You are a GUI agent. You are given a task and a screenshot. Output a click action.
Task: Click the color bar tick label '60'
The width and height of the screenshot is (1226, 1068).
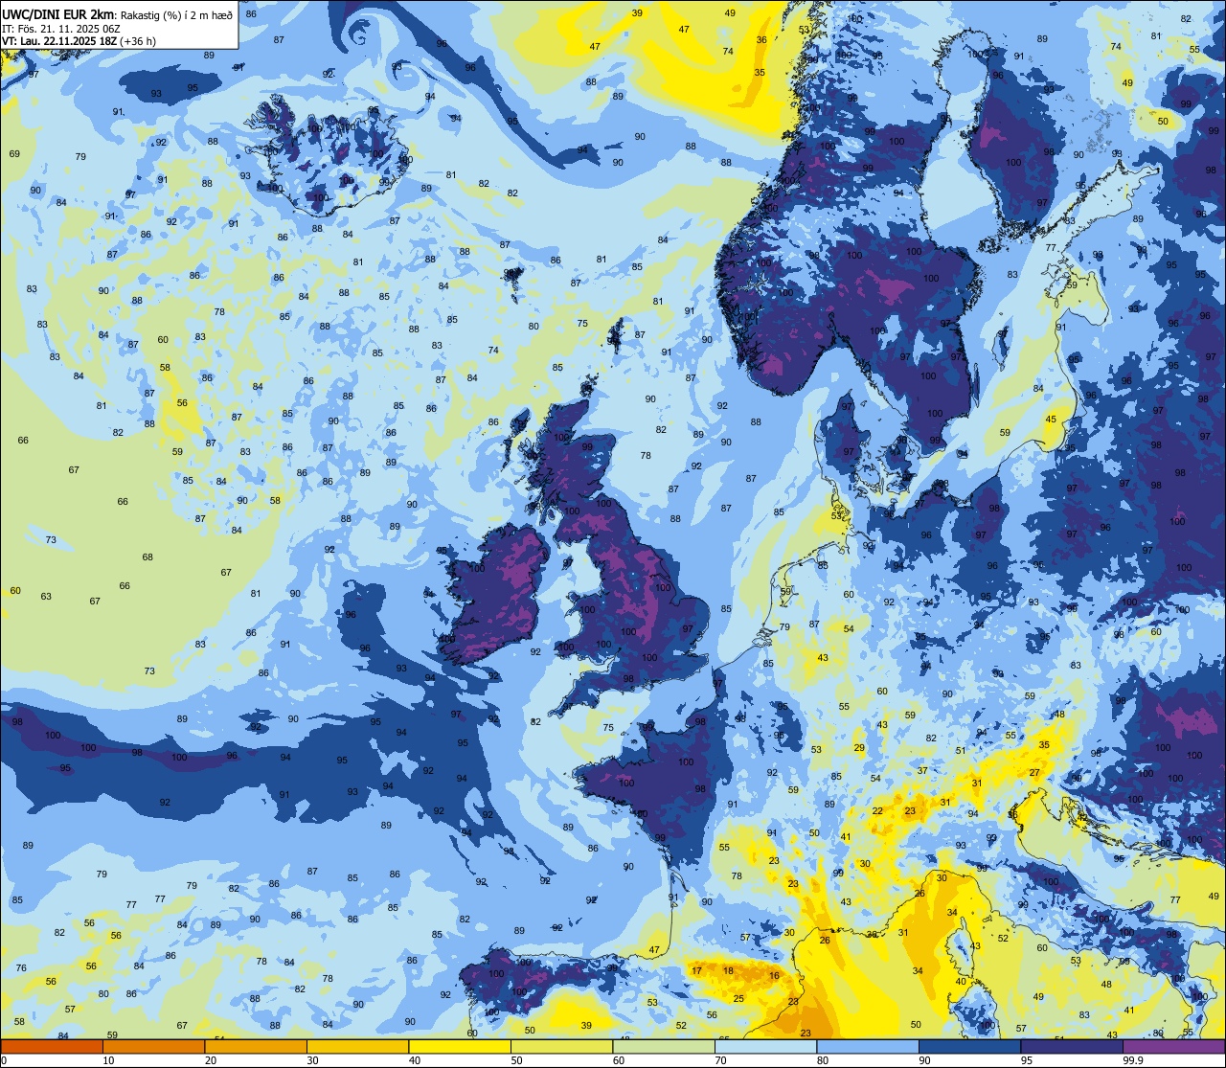click(619, 1060)
